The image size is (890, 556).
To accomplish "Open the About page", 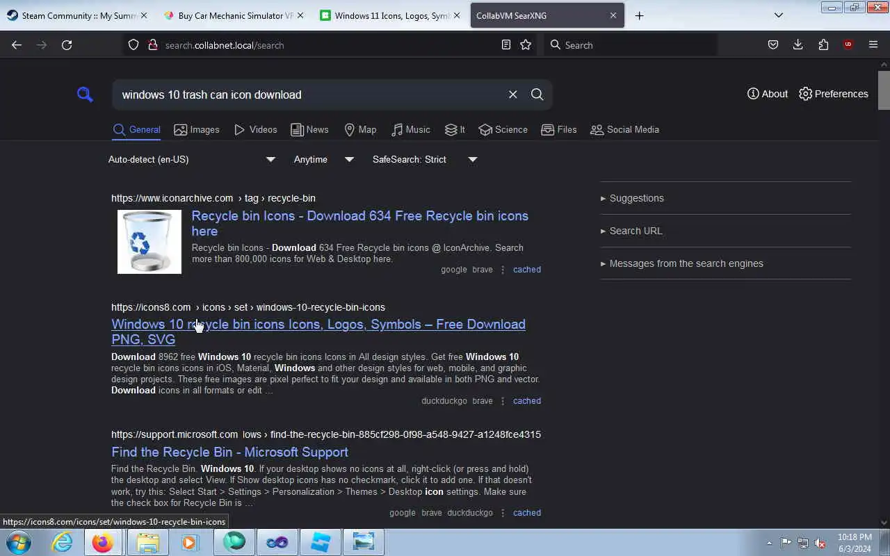I will 768,94.
